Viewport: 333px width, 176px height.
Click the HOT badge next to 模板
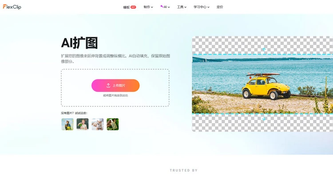[133, 7]
